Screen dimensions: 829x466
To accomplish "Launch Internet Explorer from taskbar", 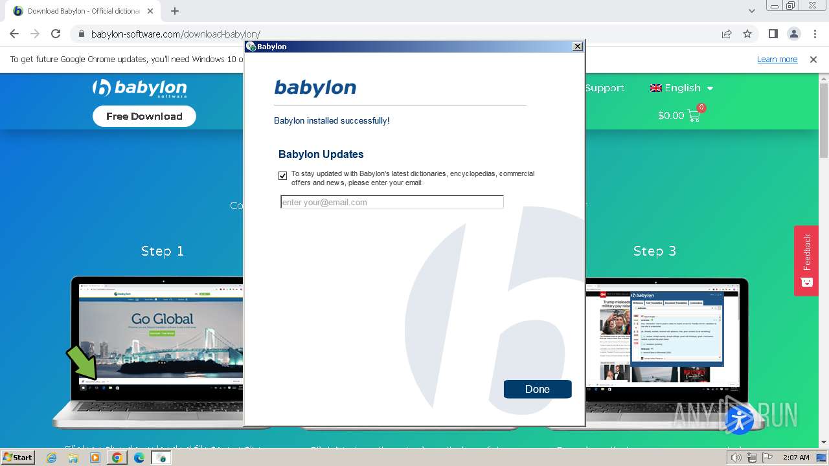I will (x=52, y=458).
